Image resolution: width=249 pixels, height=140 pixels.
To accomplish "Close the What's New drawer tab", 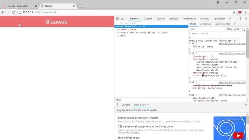I will coord(148,105).
